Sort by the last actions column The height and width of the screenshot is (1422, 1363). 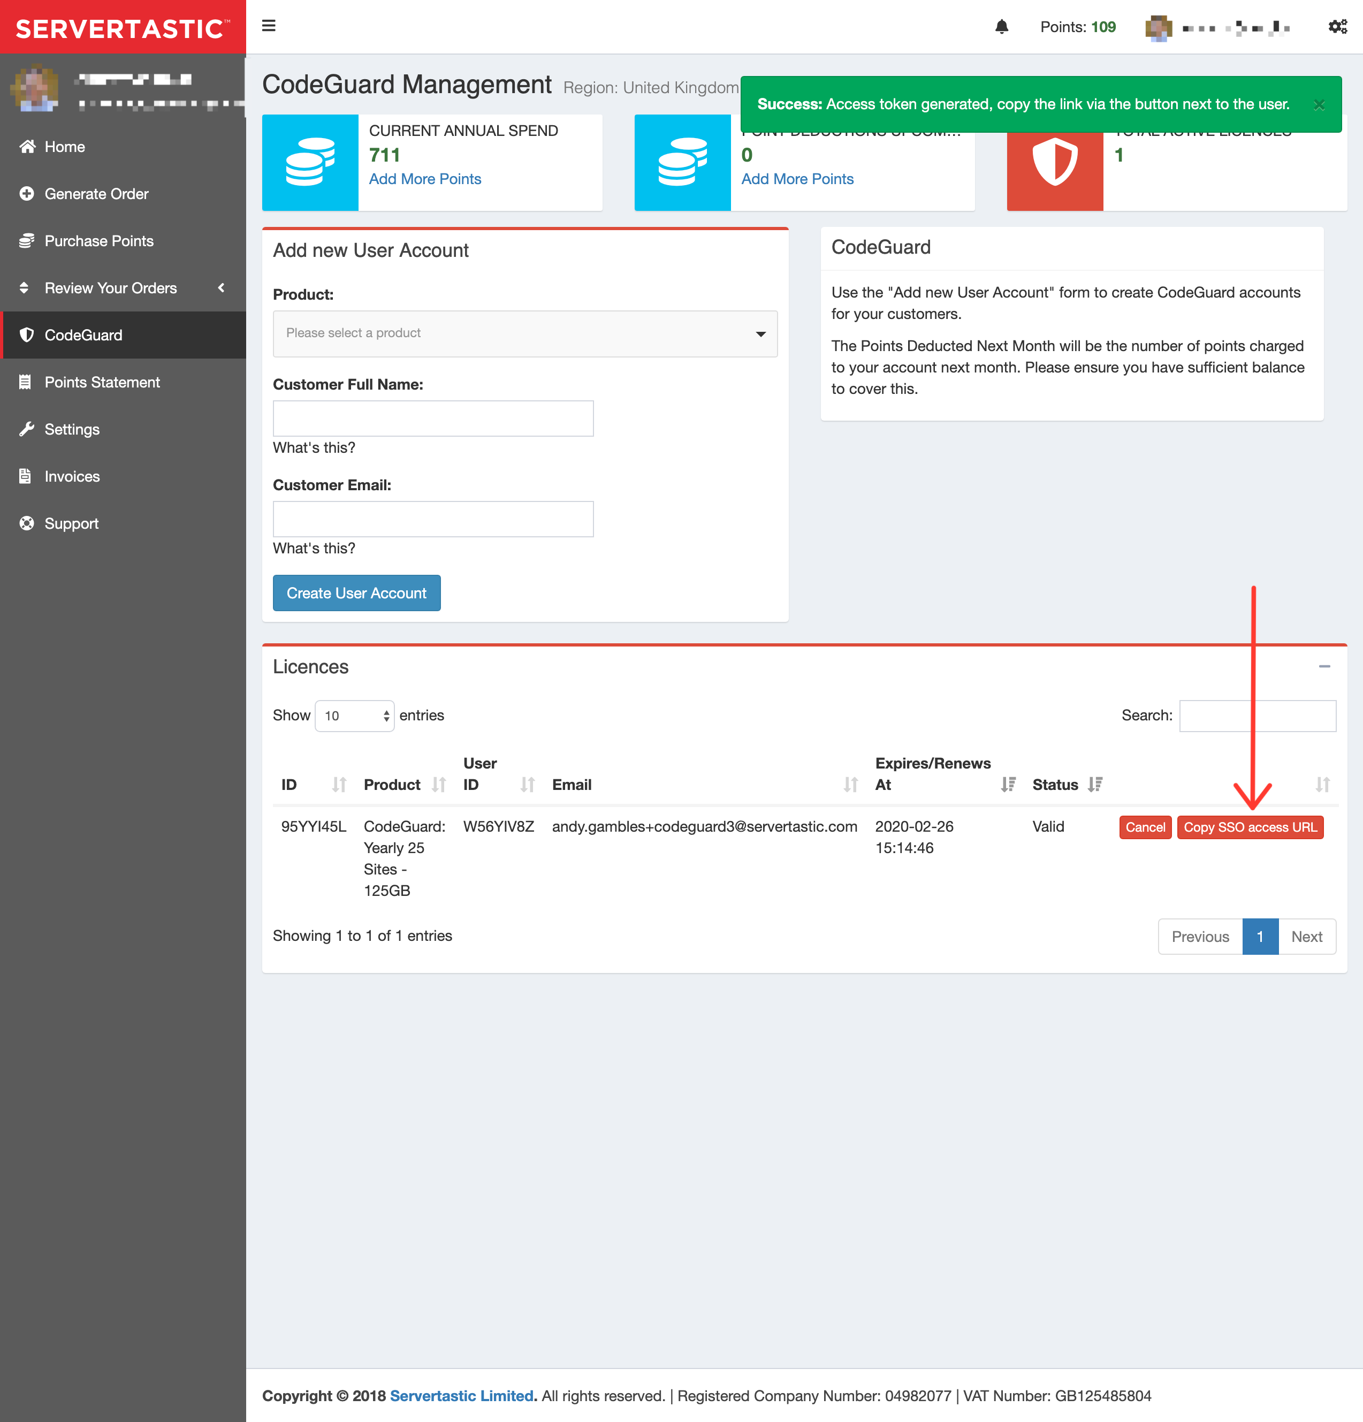(x=1322, y=784)
